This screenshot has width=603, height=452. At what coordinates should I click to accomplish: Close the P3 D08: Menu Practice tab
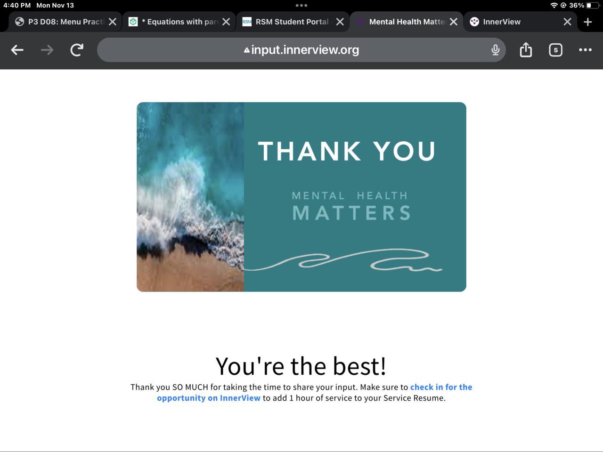(x=113, y=22)
